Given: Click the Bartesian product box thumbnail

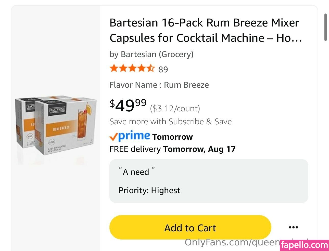Looking at the screenshot, I should click(x=56, y=126).
